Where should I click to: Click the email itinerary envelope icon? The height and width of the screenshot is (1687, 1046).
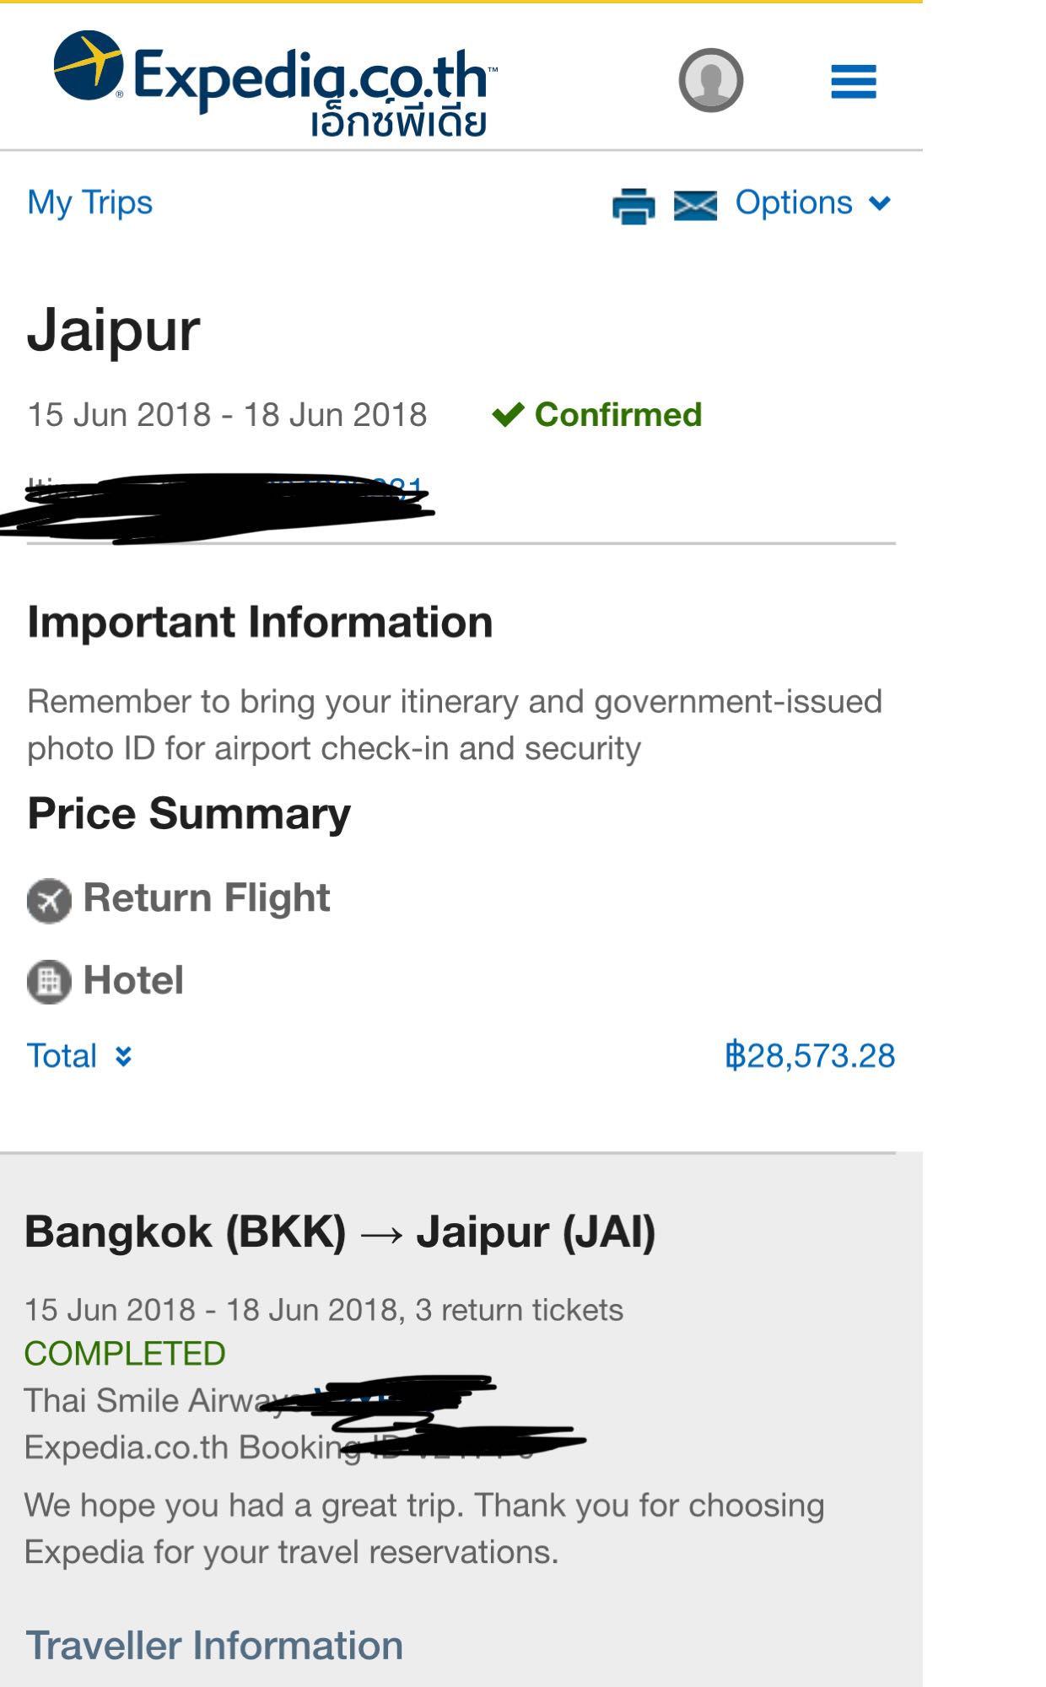pos(695,205)
